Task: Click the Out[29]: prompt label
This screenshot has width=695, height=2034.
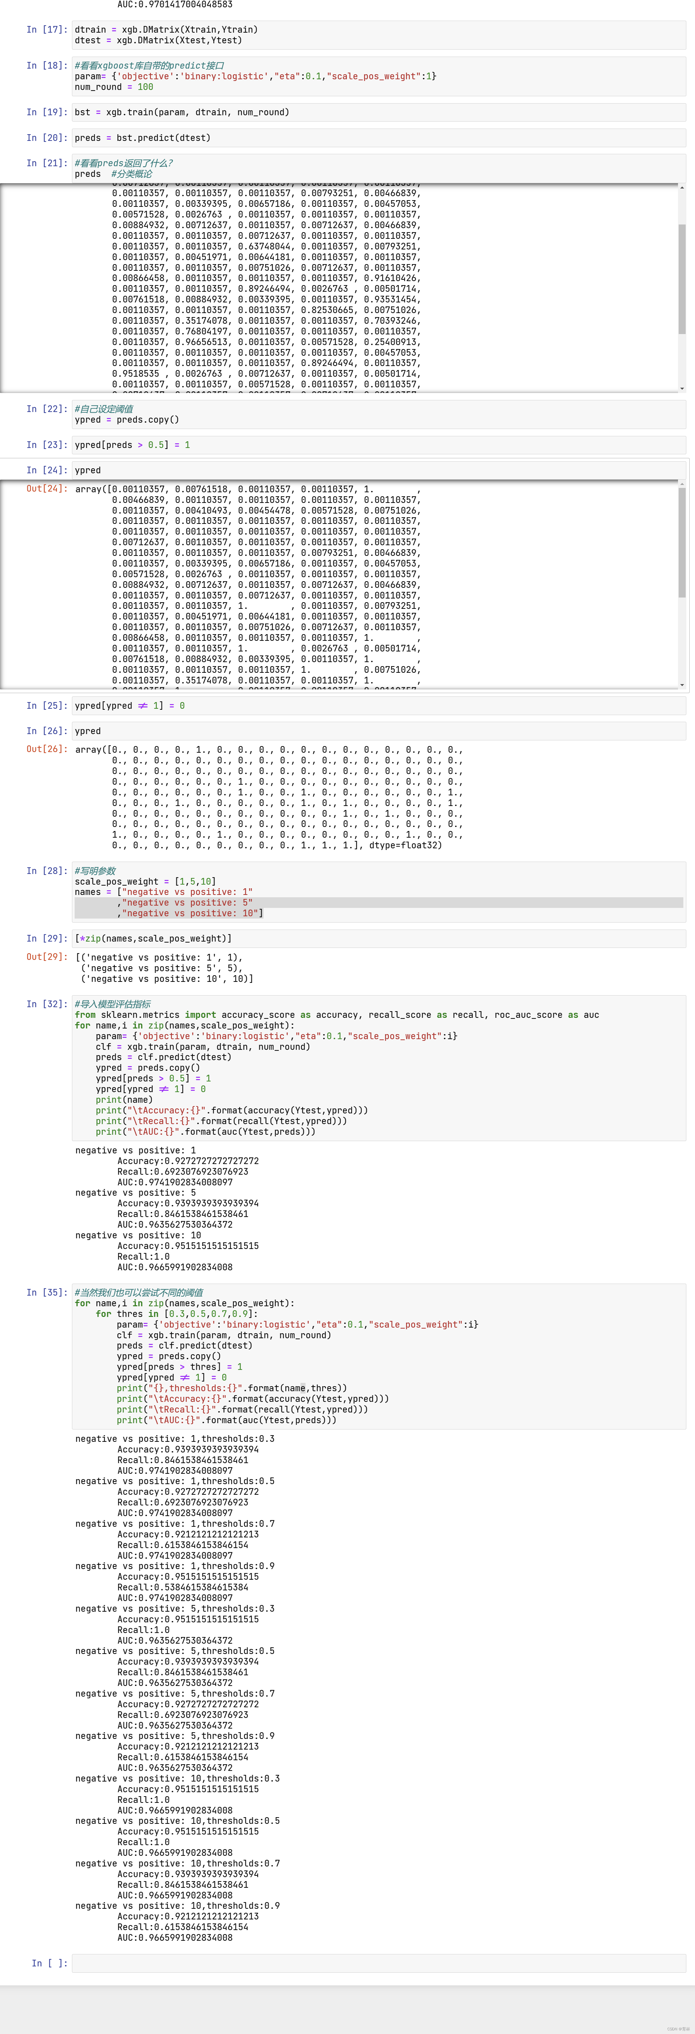Action: [x=47, y=956]
